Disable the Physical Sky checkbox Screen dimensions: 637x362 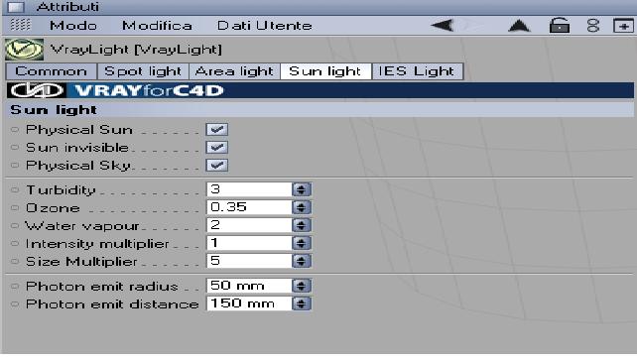pyautogui.click(x=217, y=166)
